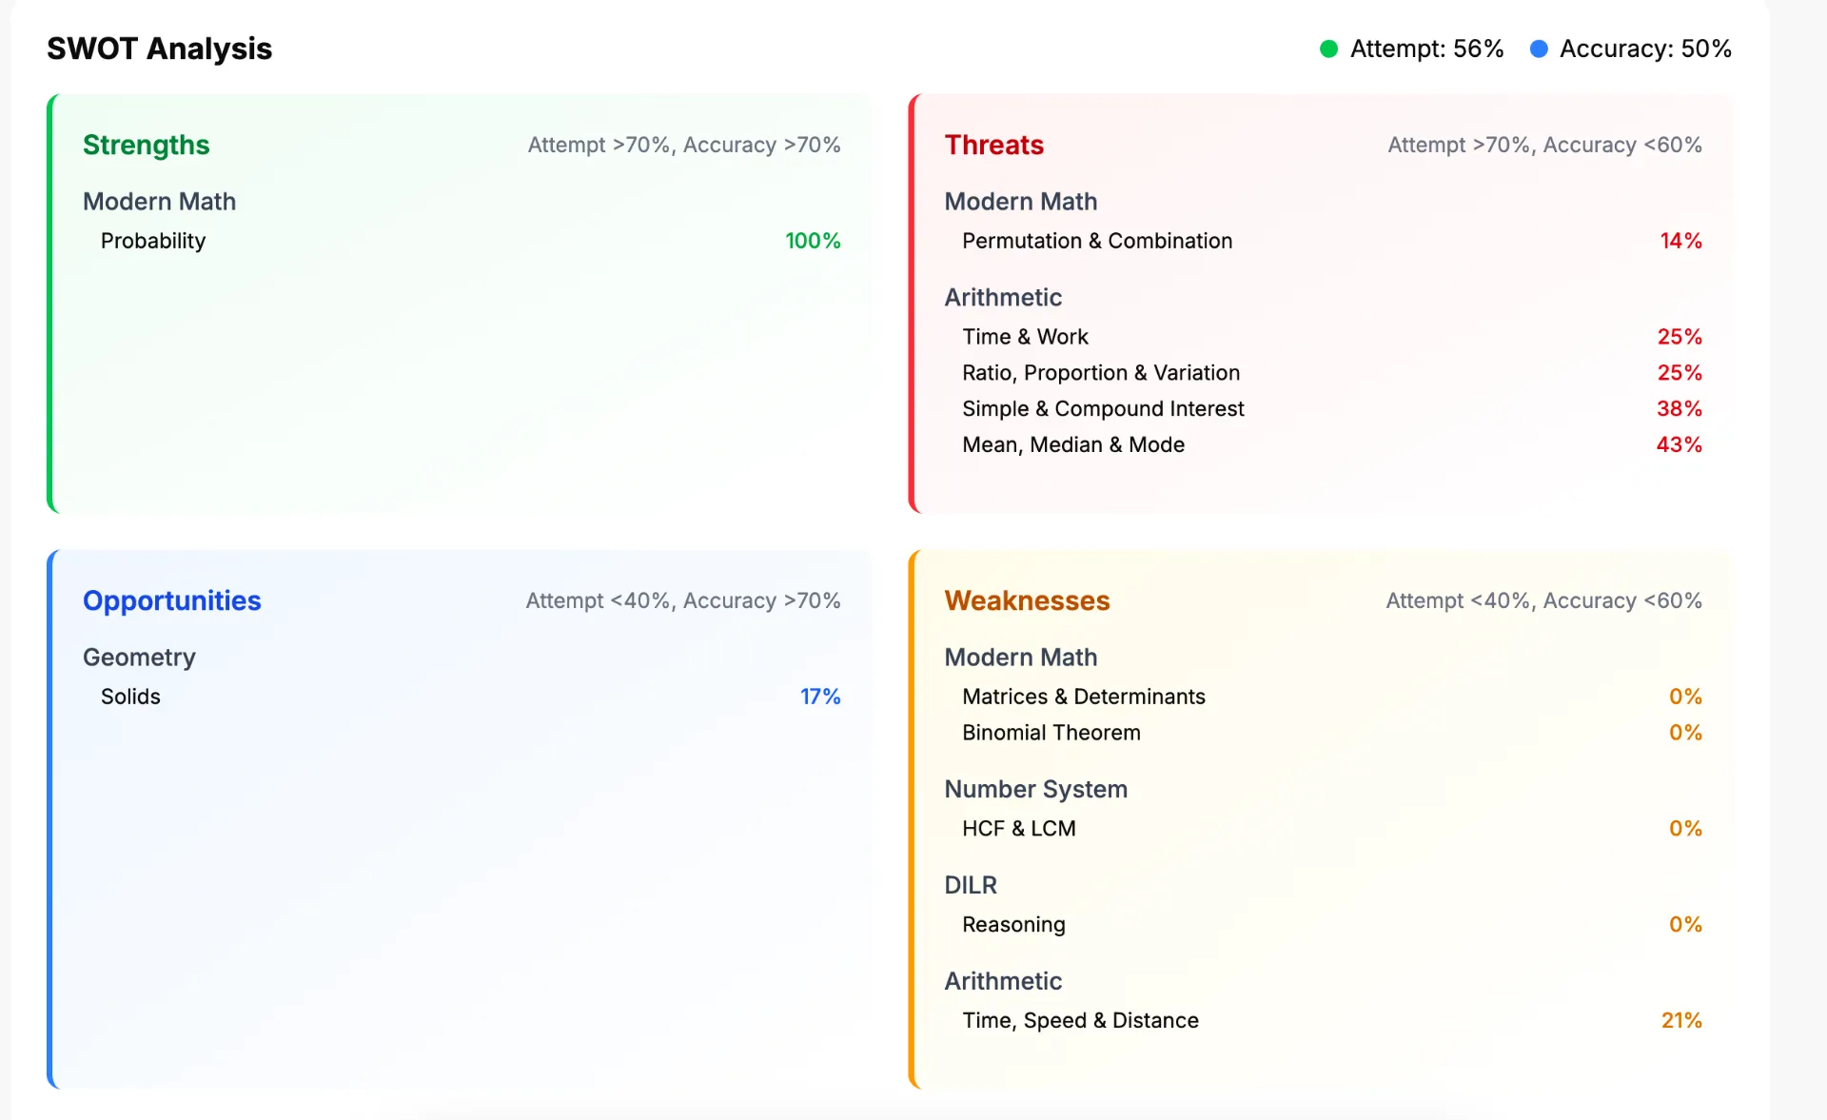The image size is (1827, 1120).
Task: Click Arithmetic label in Threats card
Action: point(1003,298)
